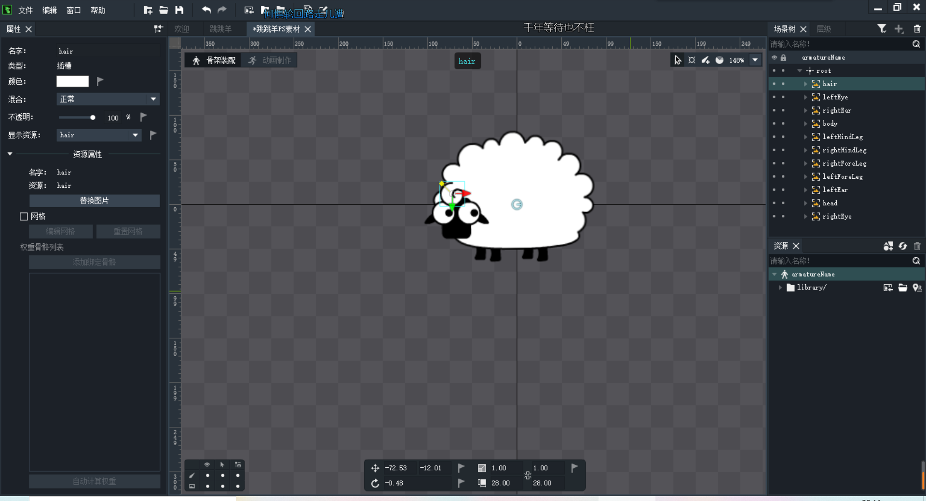Image resolution: width=926 pixels, height=501 pixels.
Task: Click the pose tool icon
Action: click(x=692, y=60)
